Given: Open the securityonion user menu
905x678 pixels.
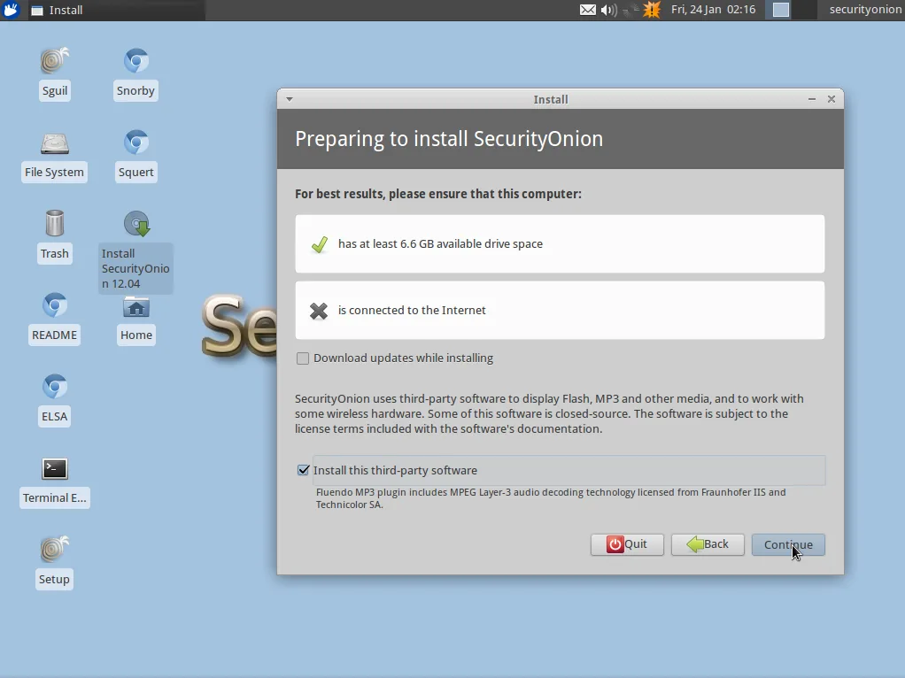Looking at the screenshot, I should [x=865, y=10].
